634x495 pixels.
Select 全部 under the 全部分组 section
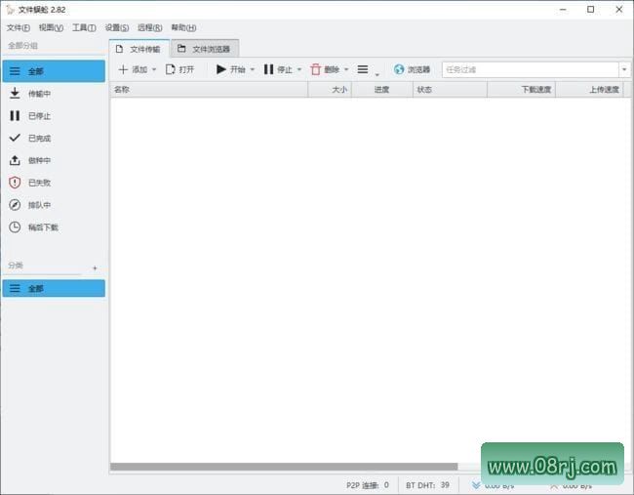click(54, 71)
